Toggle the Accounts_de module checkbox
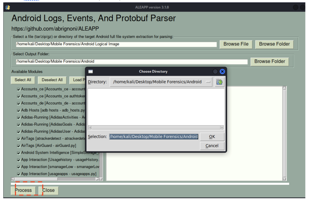 click(18, 103)
